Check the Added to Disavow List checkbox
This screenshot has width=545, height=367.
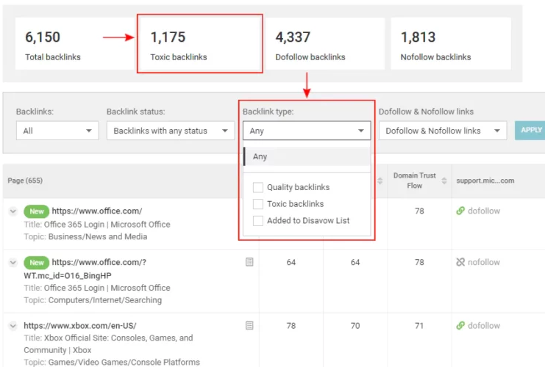tap(258, 220)
